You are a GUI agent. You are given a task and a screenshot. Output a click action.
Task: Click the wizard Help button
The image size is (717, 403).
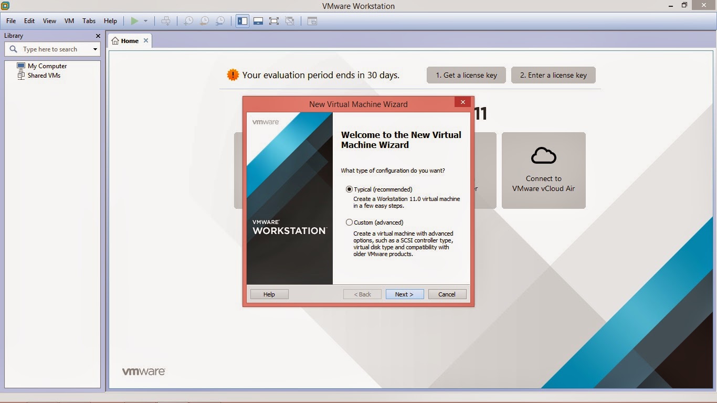tap(269, 294)
